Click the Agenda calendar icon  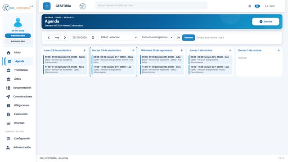click(9, 61)
